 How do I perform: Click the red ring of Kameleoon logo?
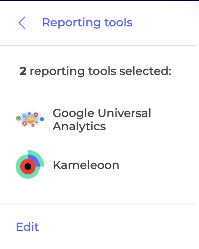point(28,167)
